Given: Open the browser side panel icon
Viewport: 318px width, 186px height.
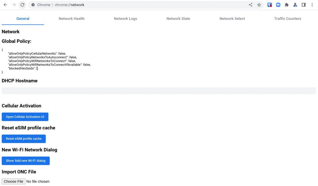Looking at the screenshot, I should coord(304,5).
